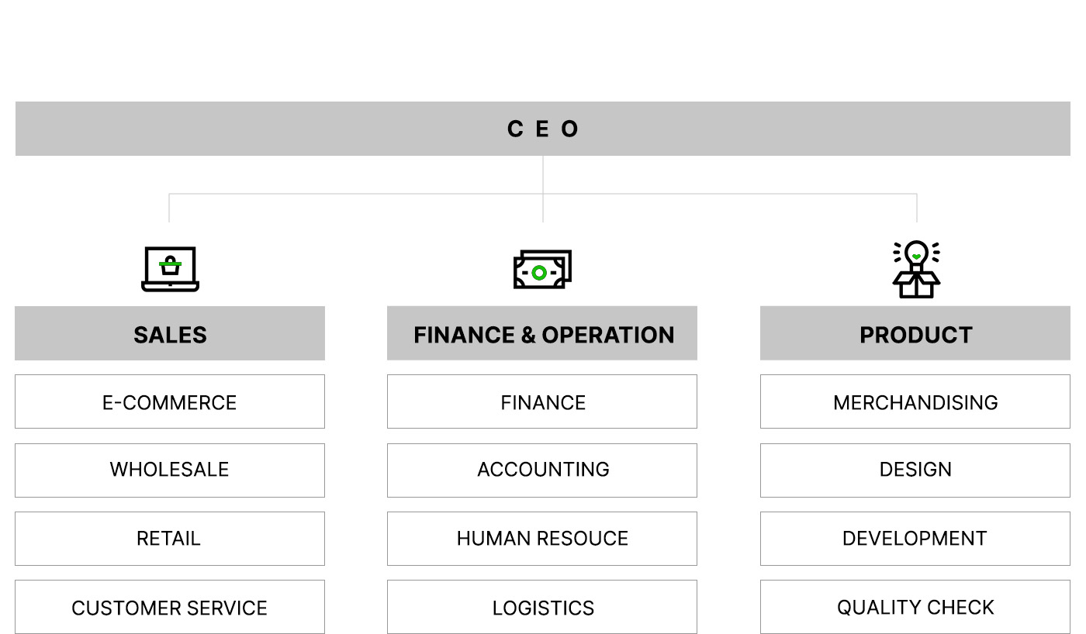Open the E-COMMERCE box
Screen dimensions: 1086x634
tap(170, 402)
